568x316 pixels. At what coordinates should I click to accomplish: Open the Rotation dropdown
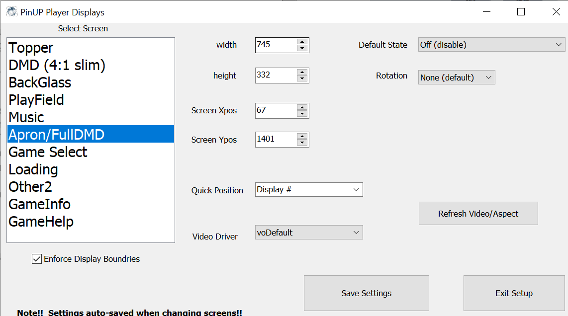click(457, 78)
